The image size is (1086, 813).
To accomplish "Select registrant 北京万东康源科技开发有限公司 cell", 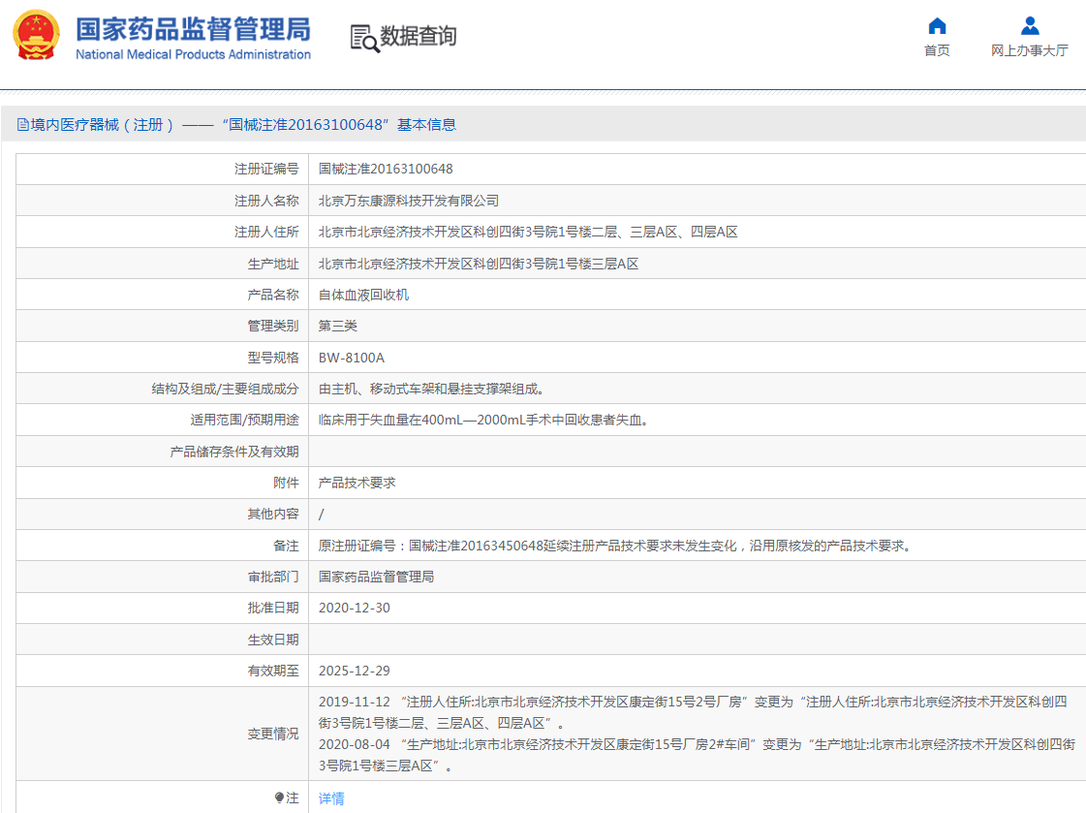I will (417, 200).
